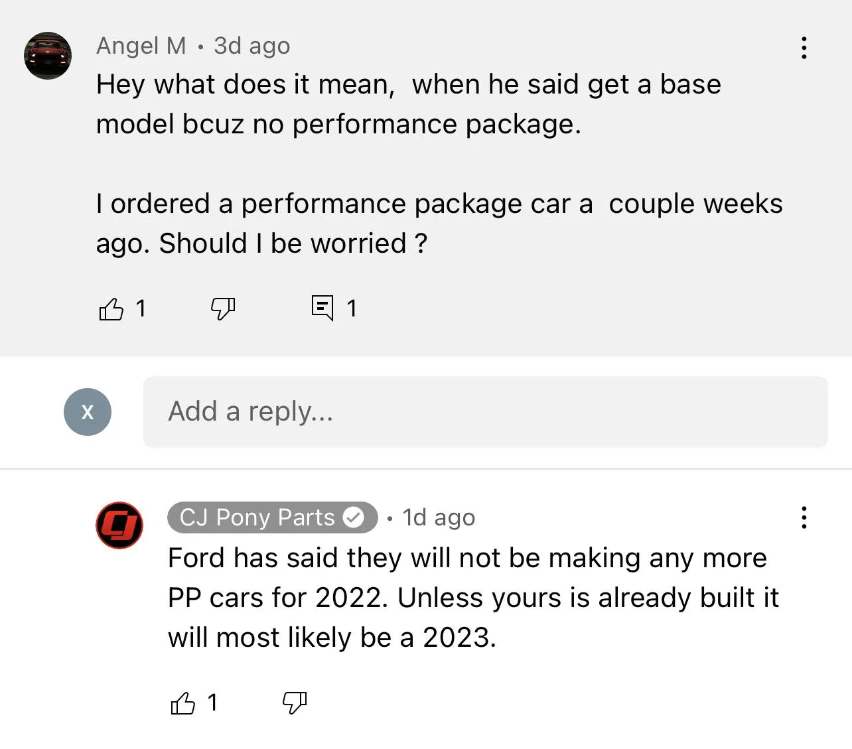Image resolution: width=852 pixels, height=749 pixels.
Task: Give a thumbs down to CJ Pony Parts reply
Action: (295, 703)
